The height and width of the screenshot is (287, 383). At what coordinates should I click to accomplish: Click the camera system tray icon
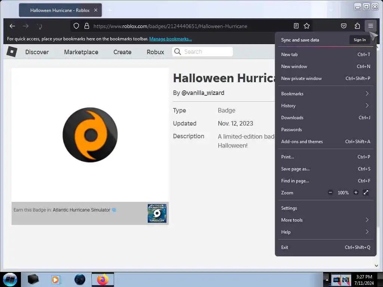pyautogui.click(x=346, y=280)
